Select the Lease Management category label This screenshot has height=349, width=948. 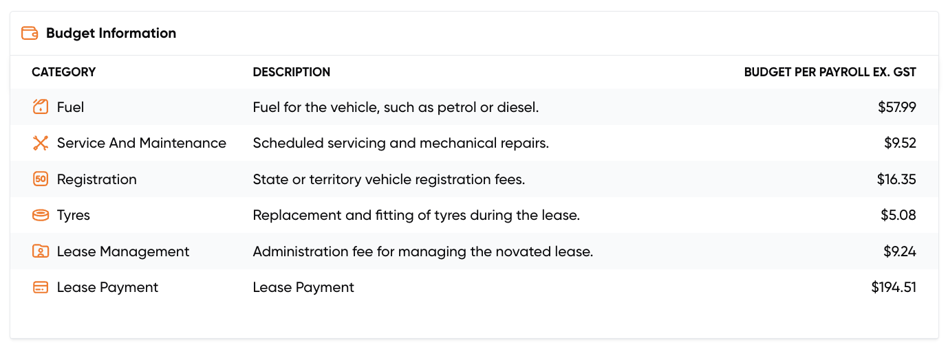point(122,251)
